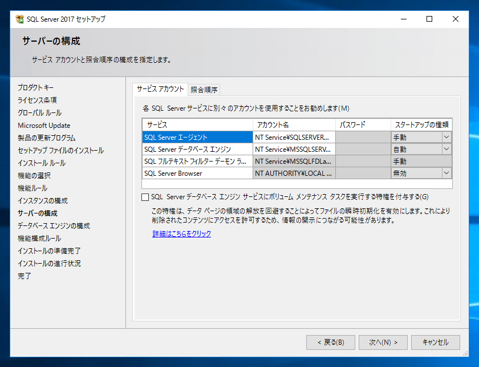Click the サービス column header
The image size is (479, 367).
coord(197,125)
